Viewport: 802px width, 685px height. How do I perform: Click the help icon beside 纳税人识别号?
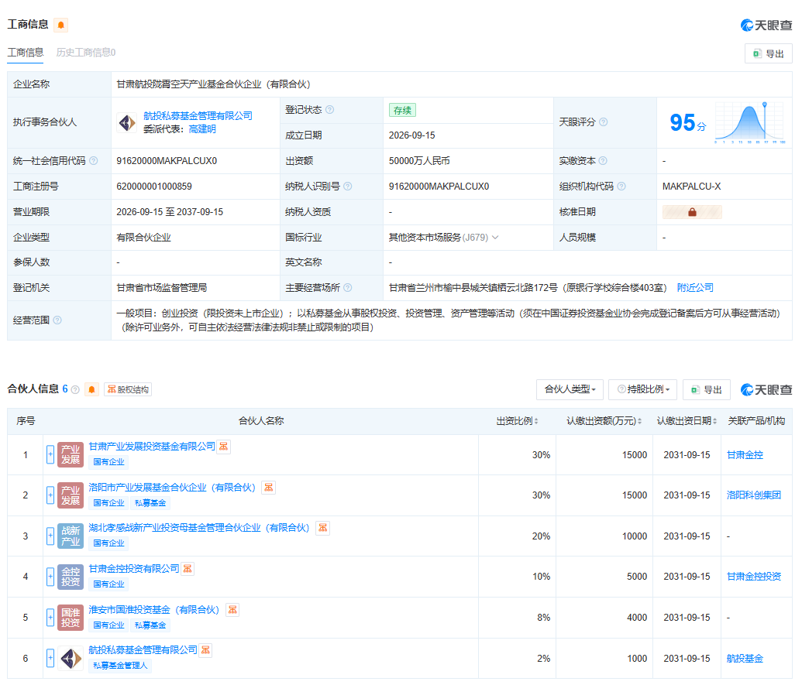click(x=348, y=187)
